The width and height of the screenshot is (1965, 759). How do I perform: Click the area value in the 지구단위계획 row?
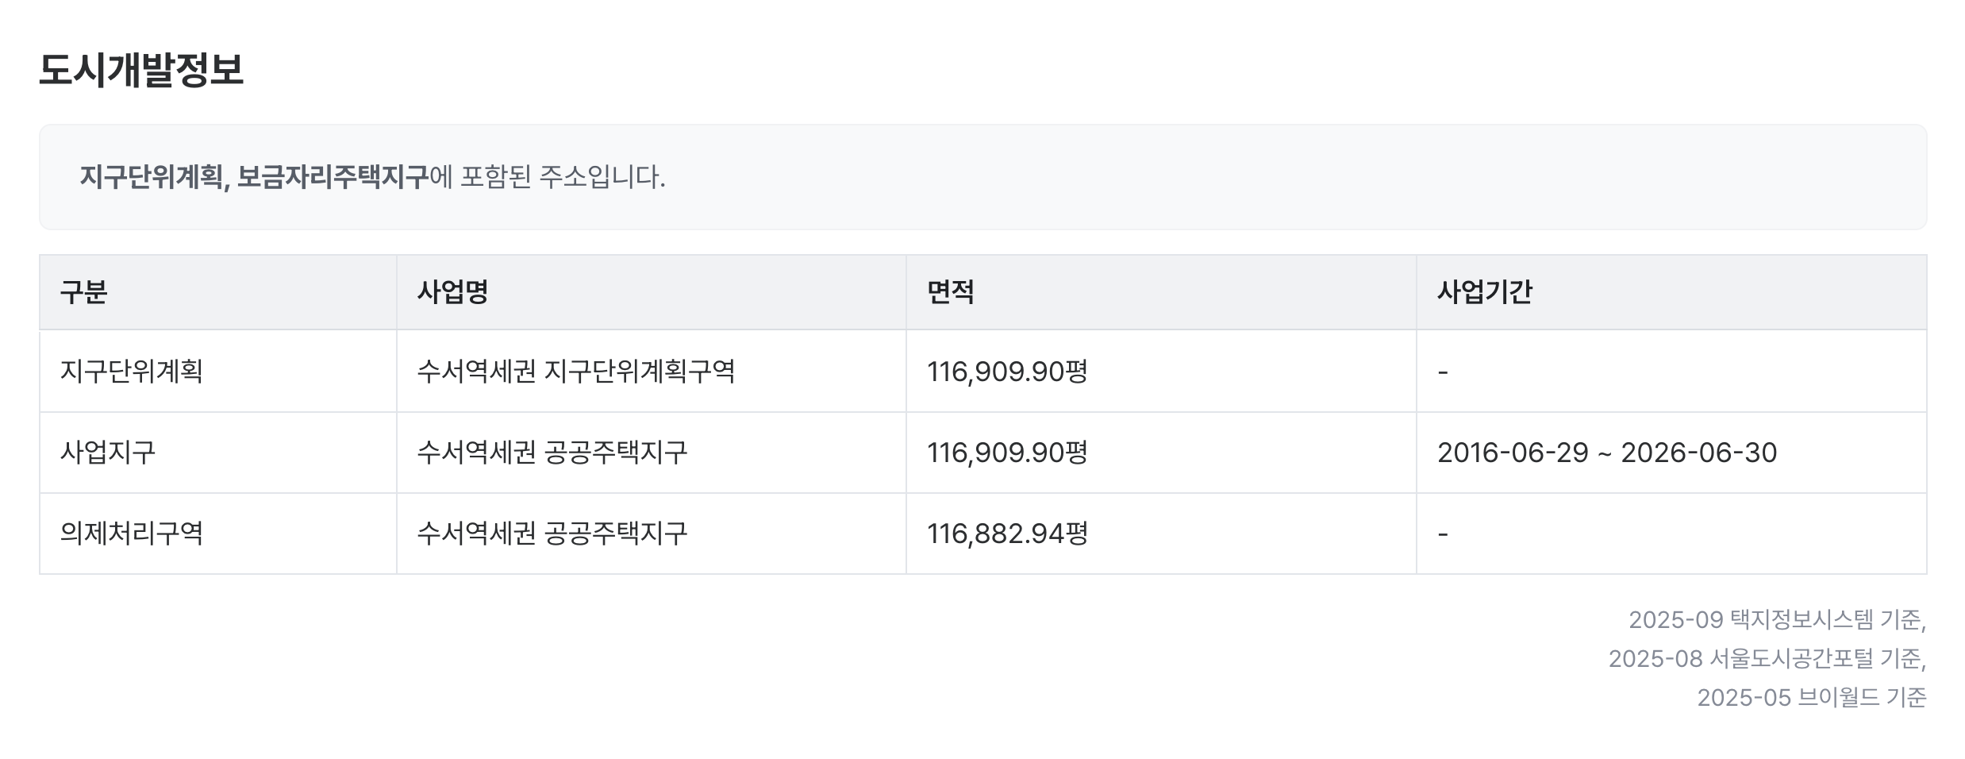pyautogui.click(x=1007, y=371)
